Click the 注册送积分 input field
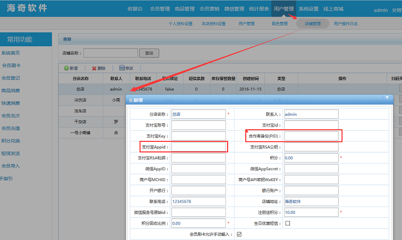The height and width of the screenshot is (240, 402). point(311,212)
